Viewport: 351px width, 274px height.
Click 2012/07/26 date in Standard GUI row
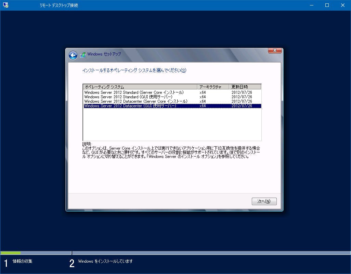pos(242,97)
